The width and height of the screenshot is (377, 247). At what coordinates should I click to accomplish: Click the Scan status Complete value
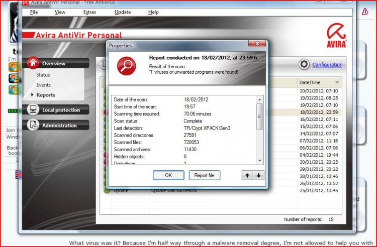193,121
